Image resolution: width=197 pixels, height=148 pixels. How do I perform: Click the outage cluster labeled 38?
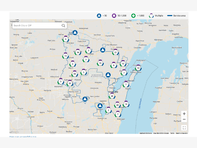[112, 96]
